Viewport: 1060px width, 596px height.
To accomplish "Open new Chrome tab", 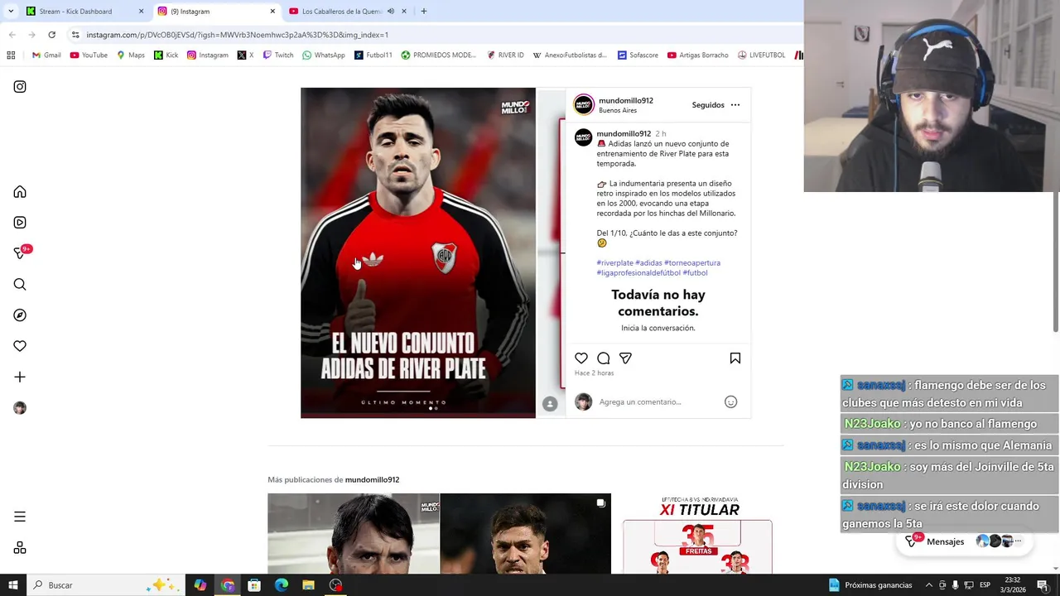I will pos(424,12).
